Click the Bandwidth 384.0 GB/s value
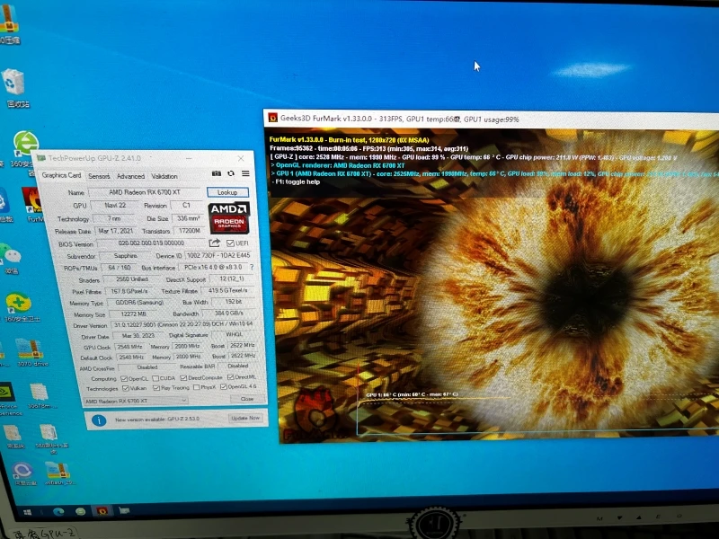Viewport: 719px width, 539px height. [x=229, y=313]
